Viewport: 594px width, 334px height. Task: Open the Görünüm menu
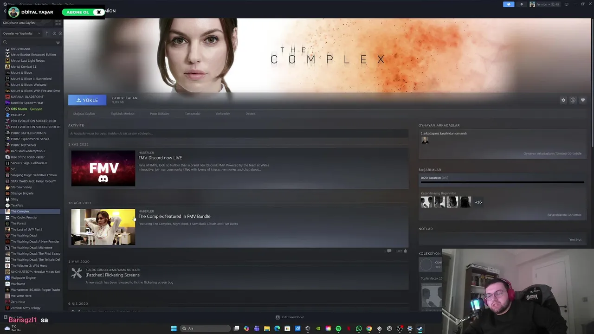point(25,4)
